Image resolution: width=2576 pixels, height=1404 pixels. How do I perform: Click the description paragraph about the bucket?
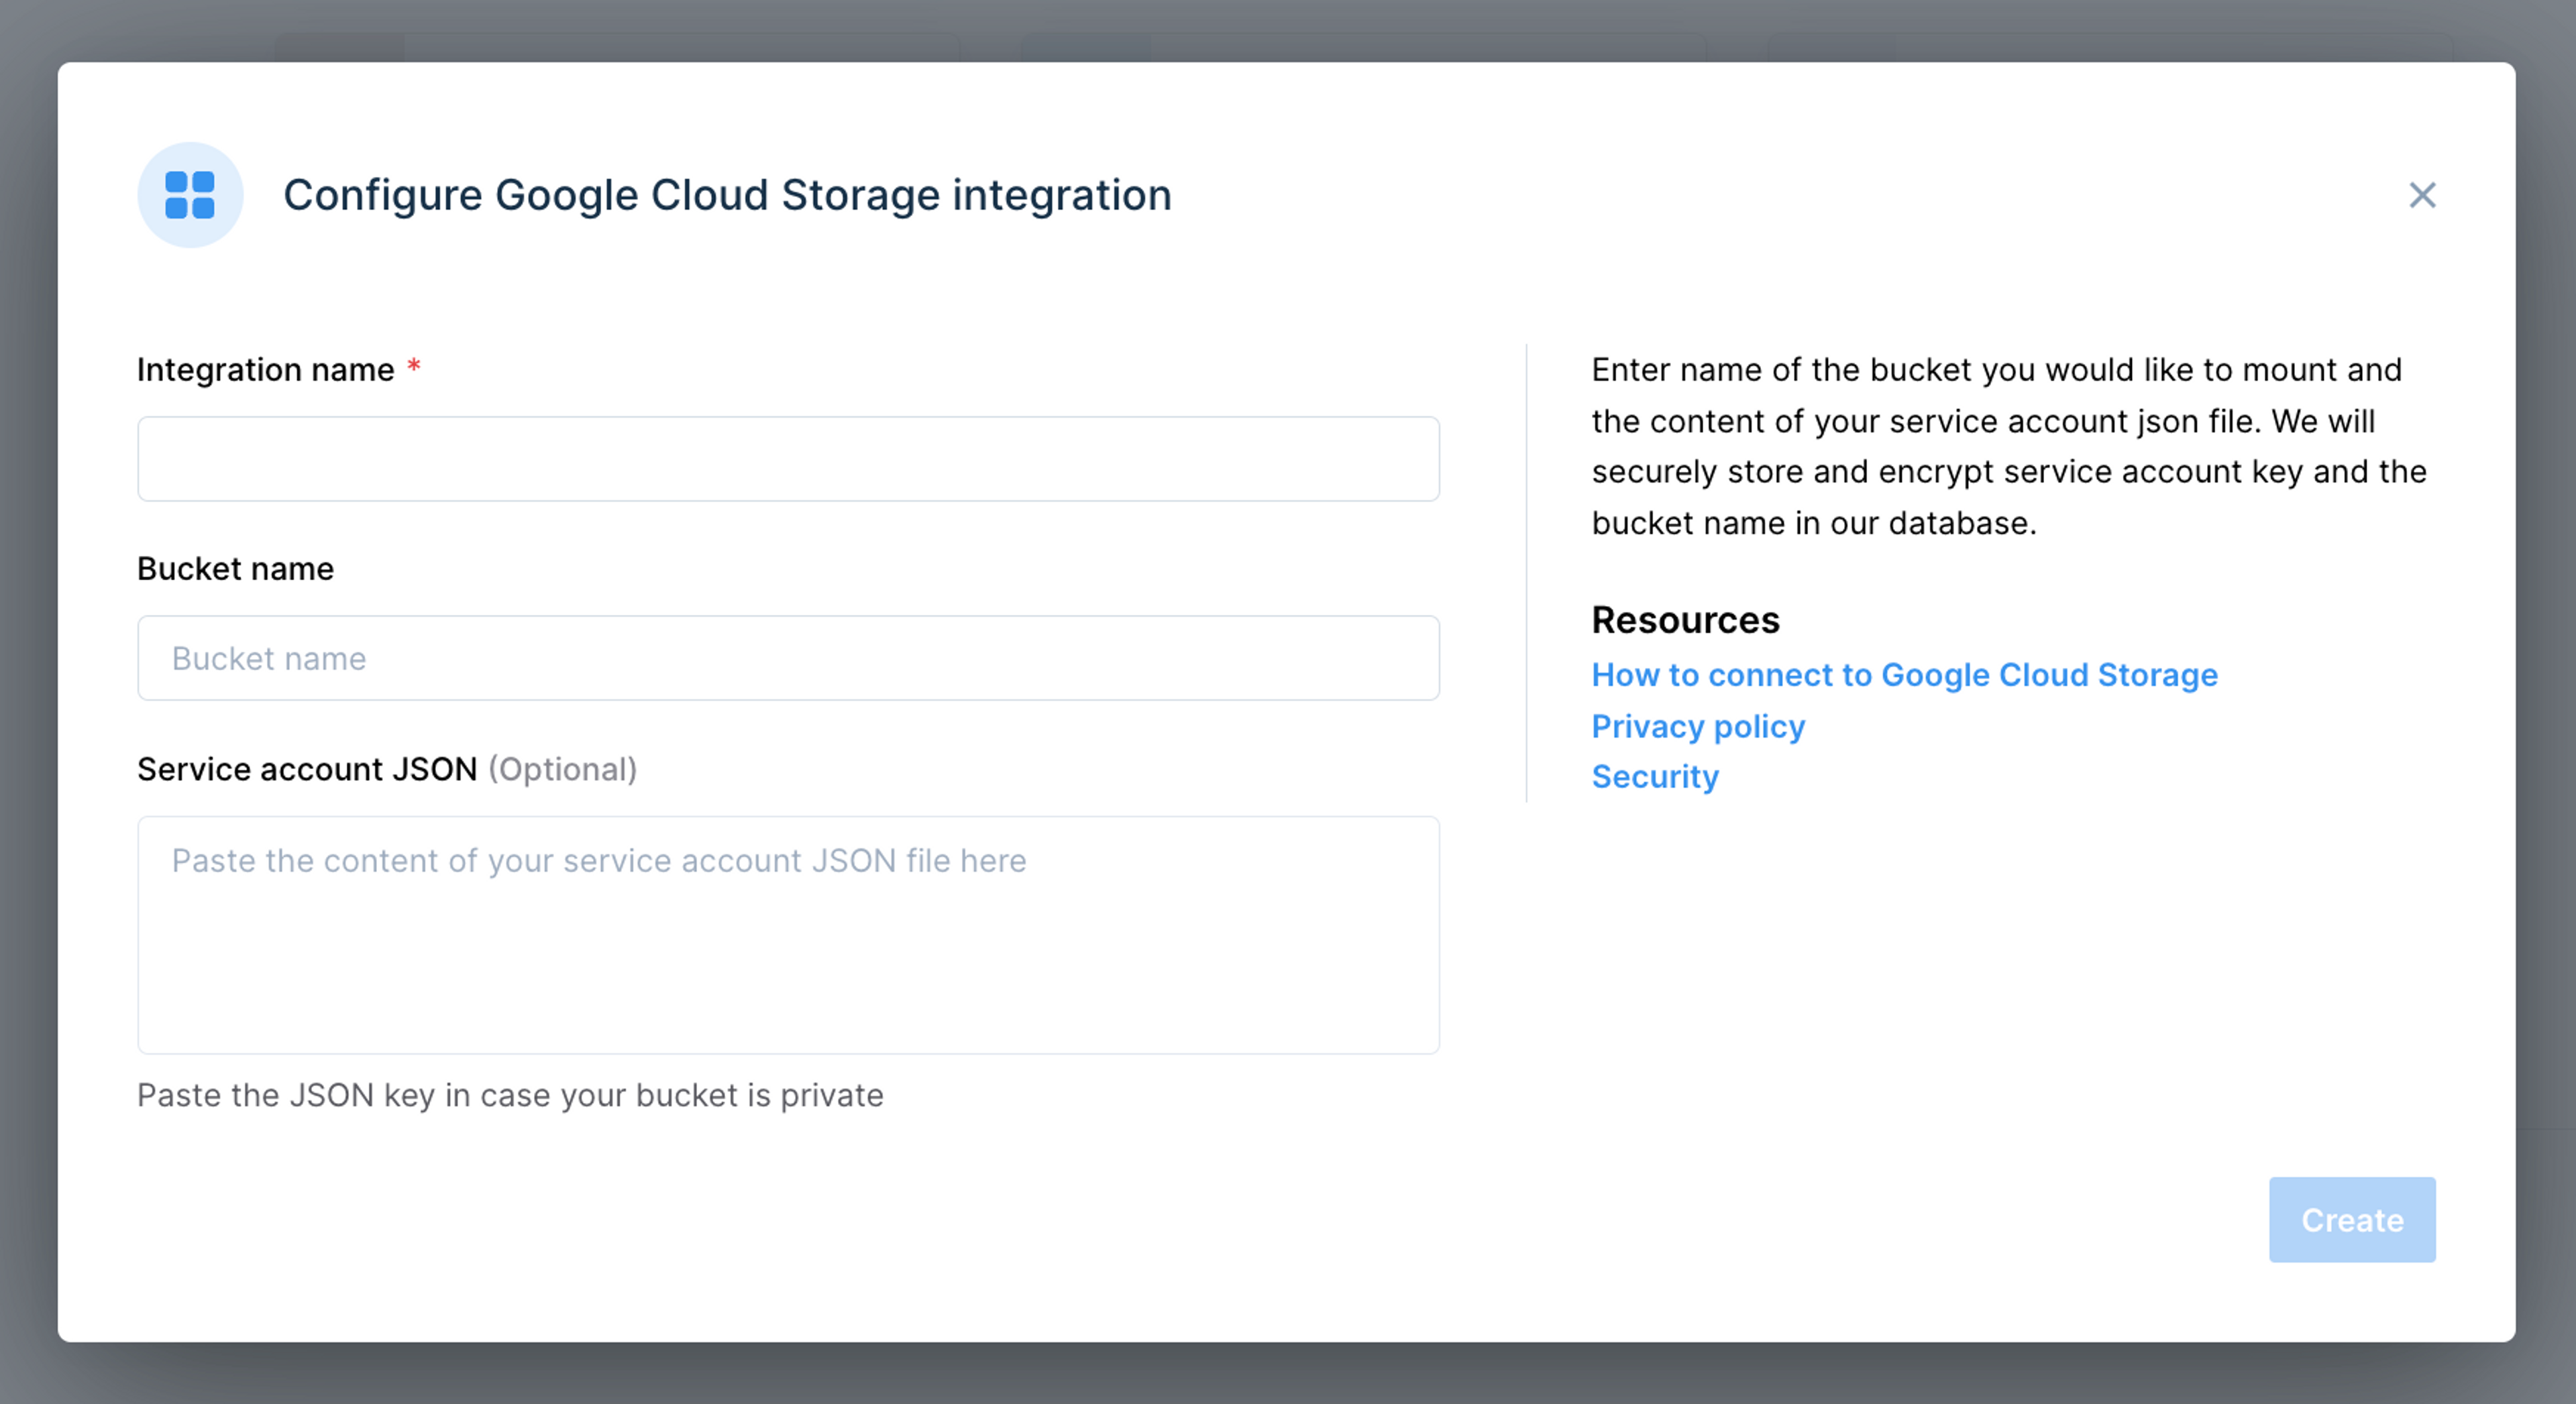(2008, 447)
